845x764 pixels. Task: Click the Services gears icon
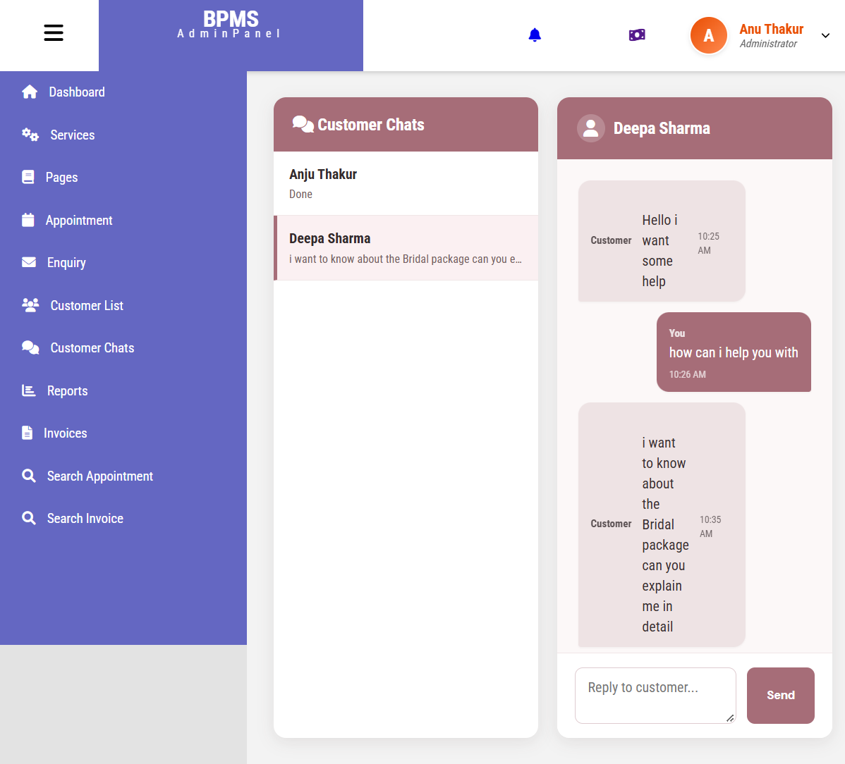[x=30, y=135]
